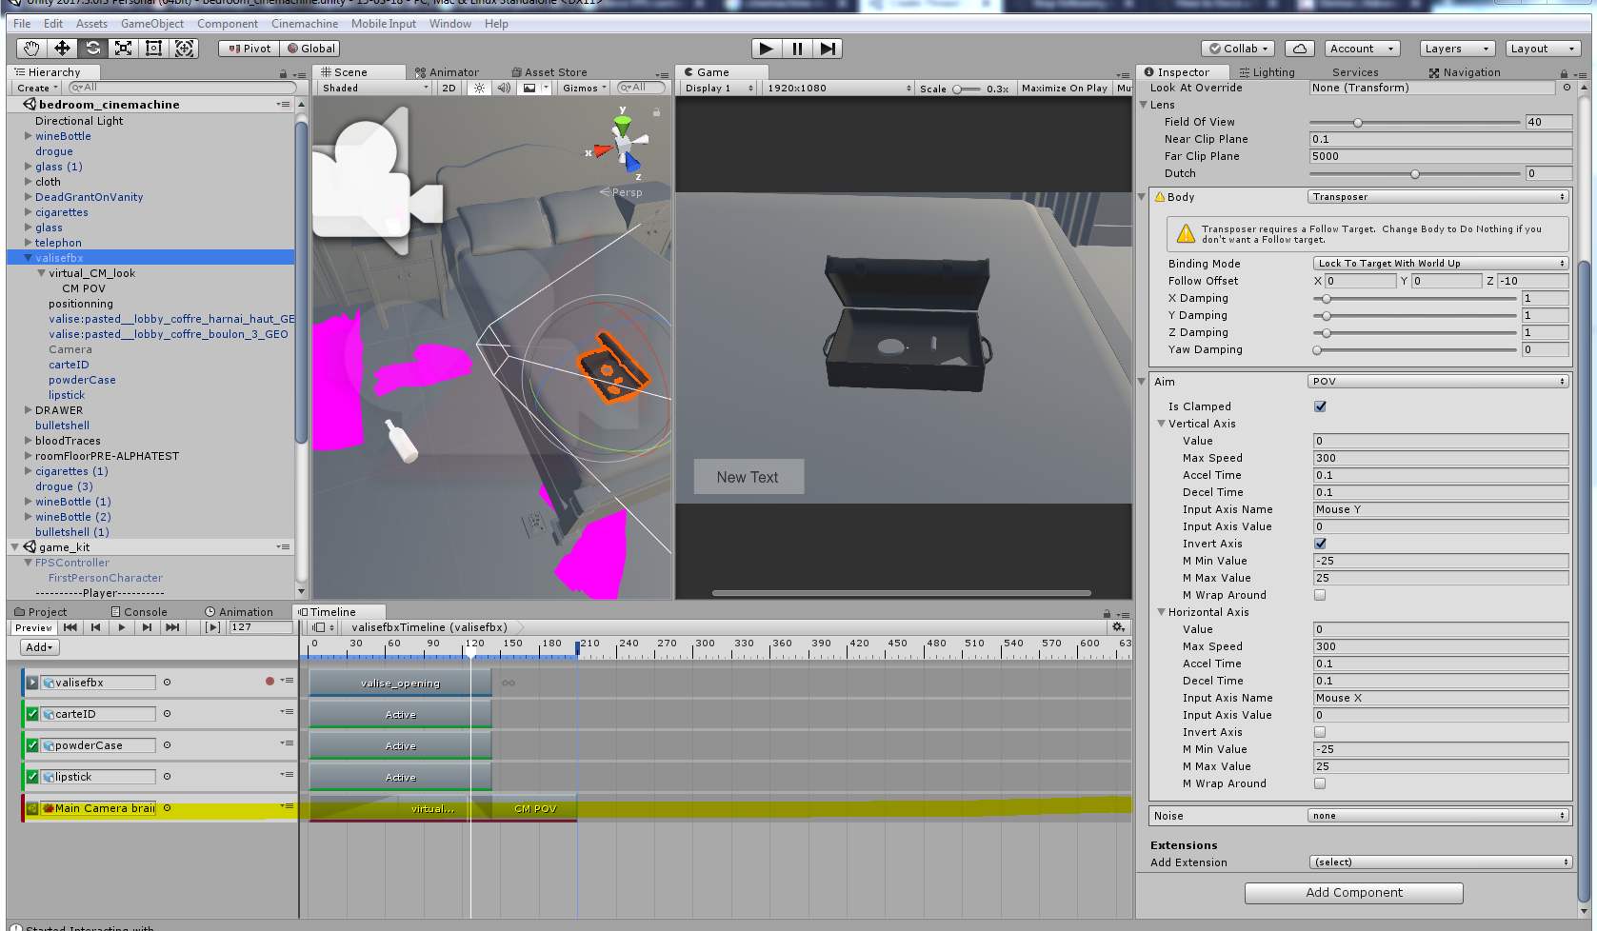Open the Binding Mode dropdown
The image size is (1597, 931).
(1438, 263)
